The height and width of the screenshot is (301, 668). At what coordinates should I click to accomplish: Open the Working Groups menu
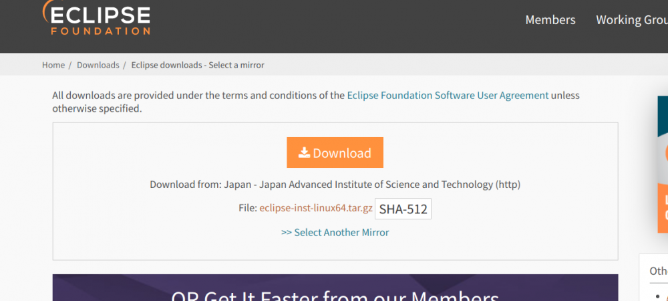[632, 19]
